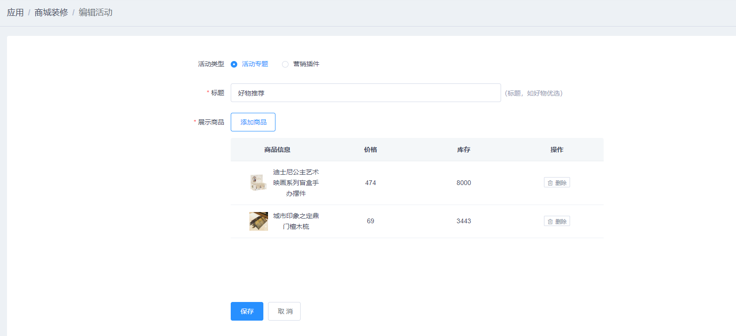Click the 商品信息 column header
The height and width of the screenshot is (336, 736).
click(x=277, y=150)
